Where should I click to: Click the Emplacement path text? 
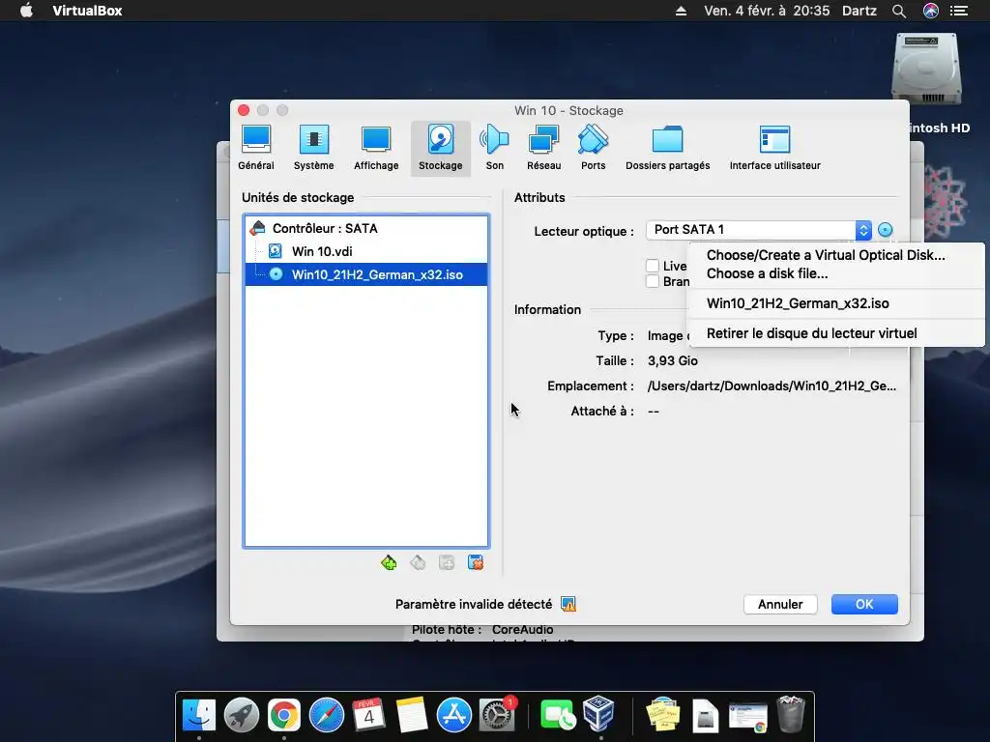click(x=772, y=386)
